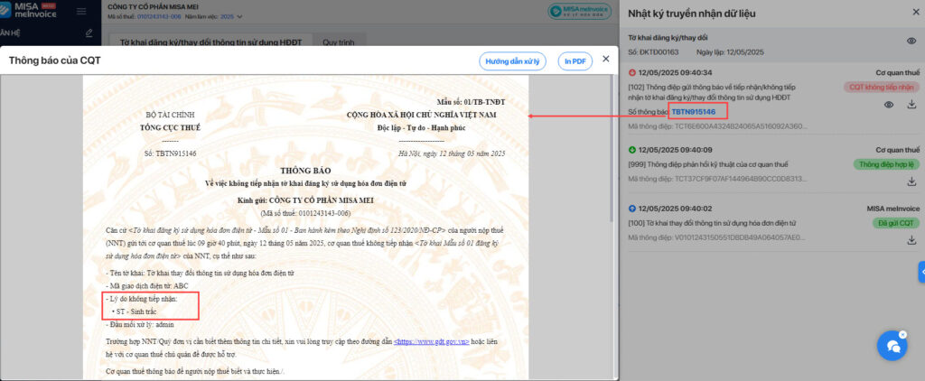Image resolution: width=925 pixels, height=381 pixels.
Task: Click the Thông điệp hợp lệ status badge
Action: point(886,164)
